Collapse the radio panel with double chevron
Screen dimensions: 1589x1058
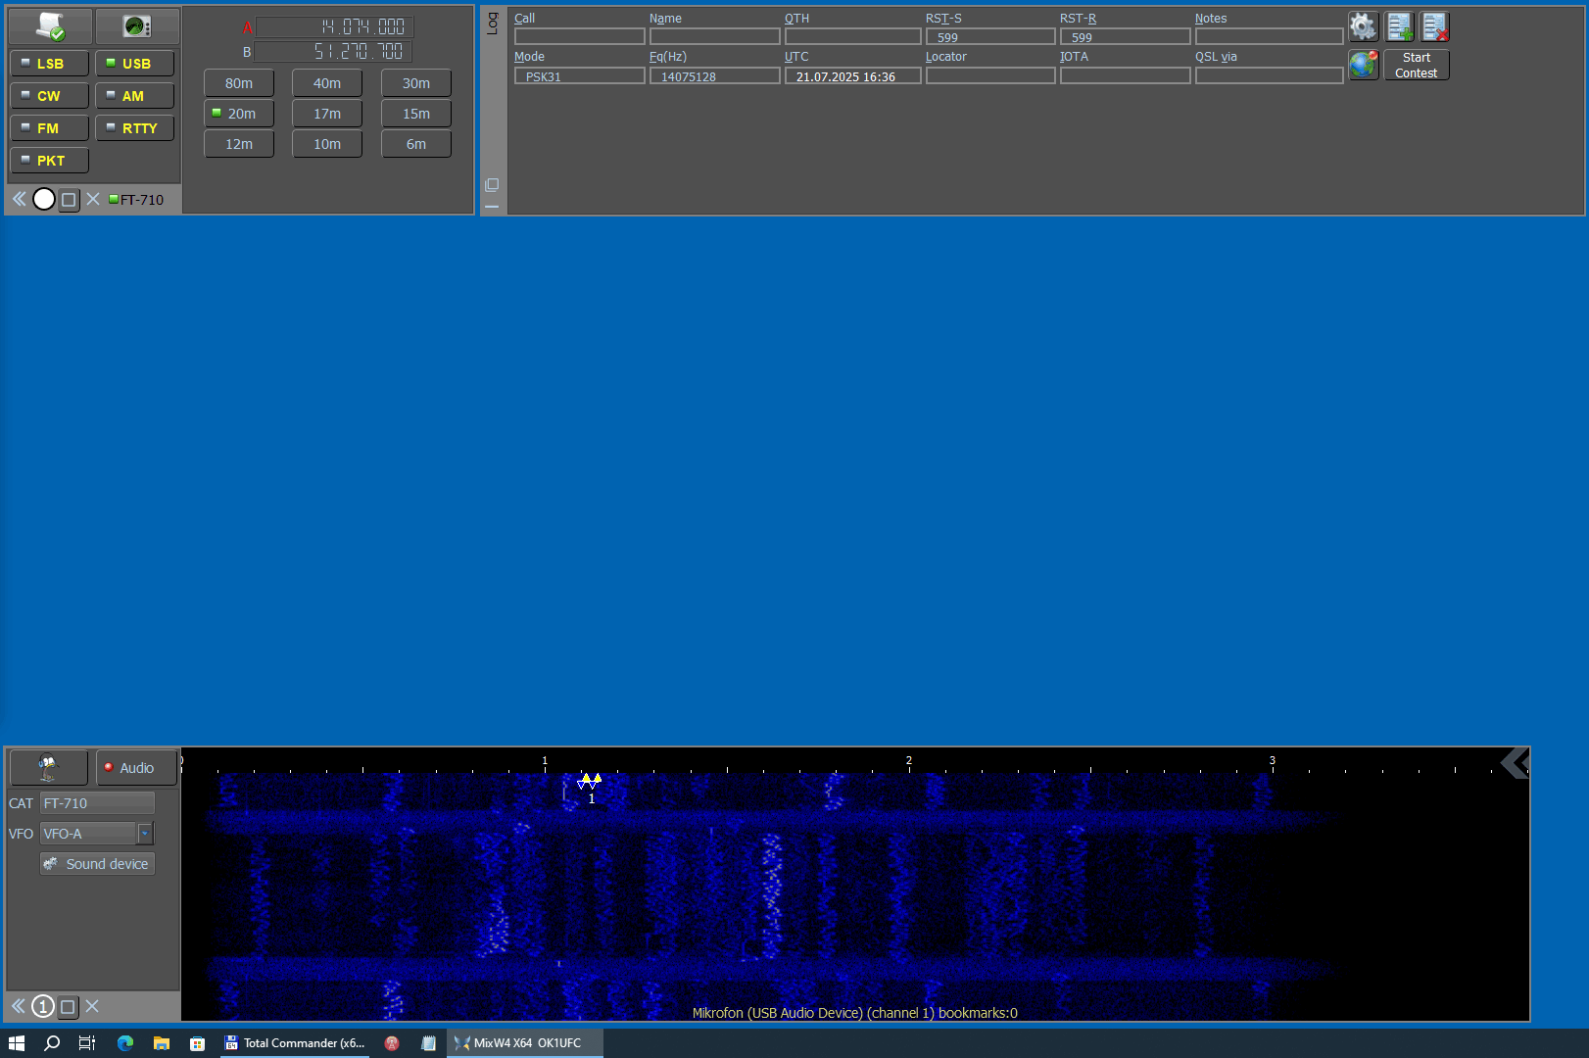tap(19, 199)
